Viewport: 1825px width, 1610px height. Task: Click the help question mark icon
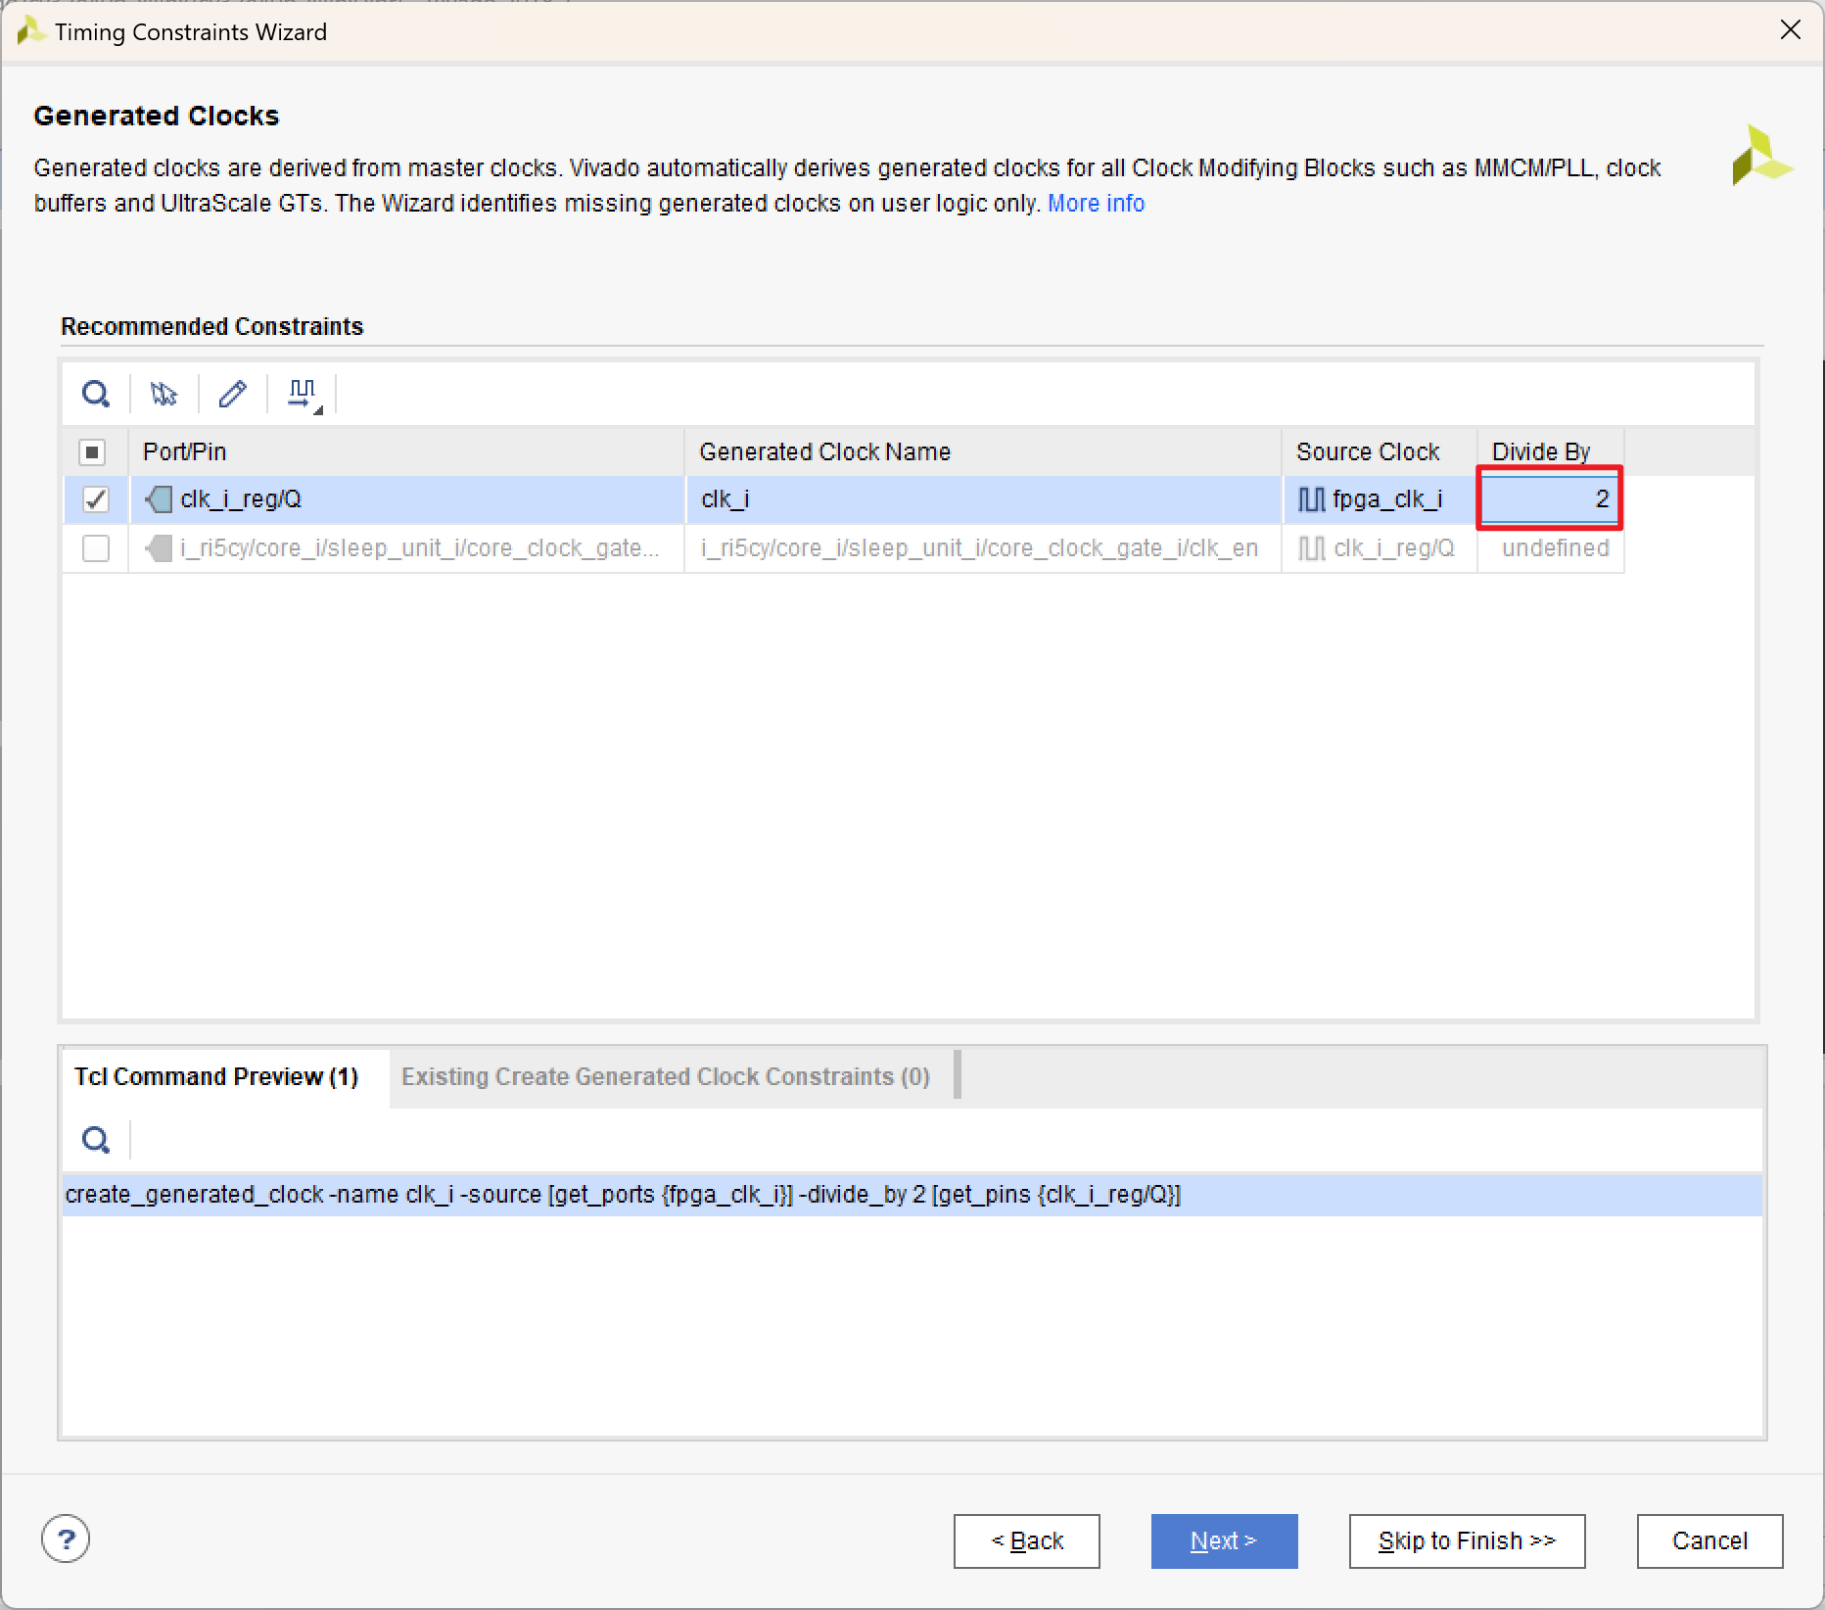click(x=66, y=1539)
